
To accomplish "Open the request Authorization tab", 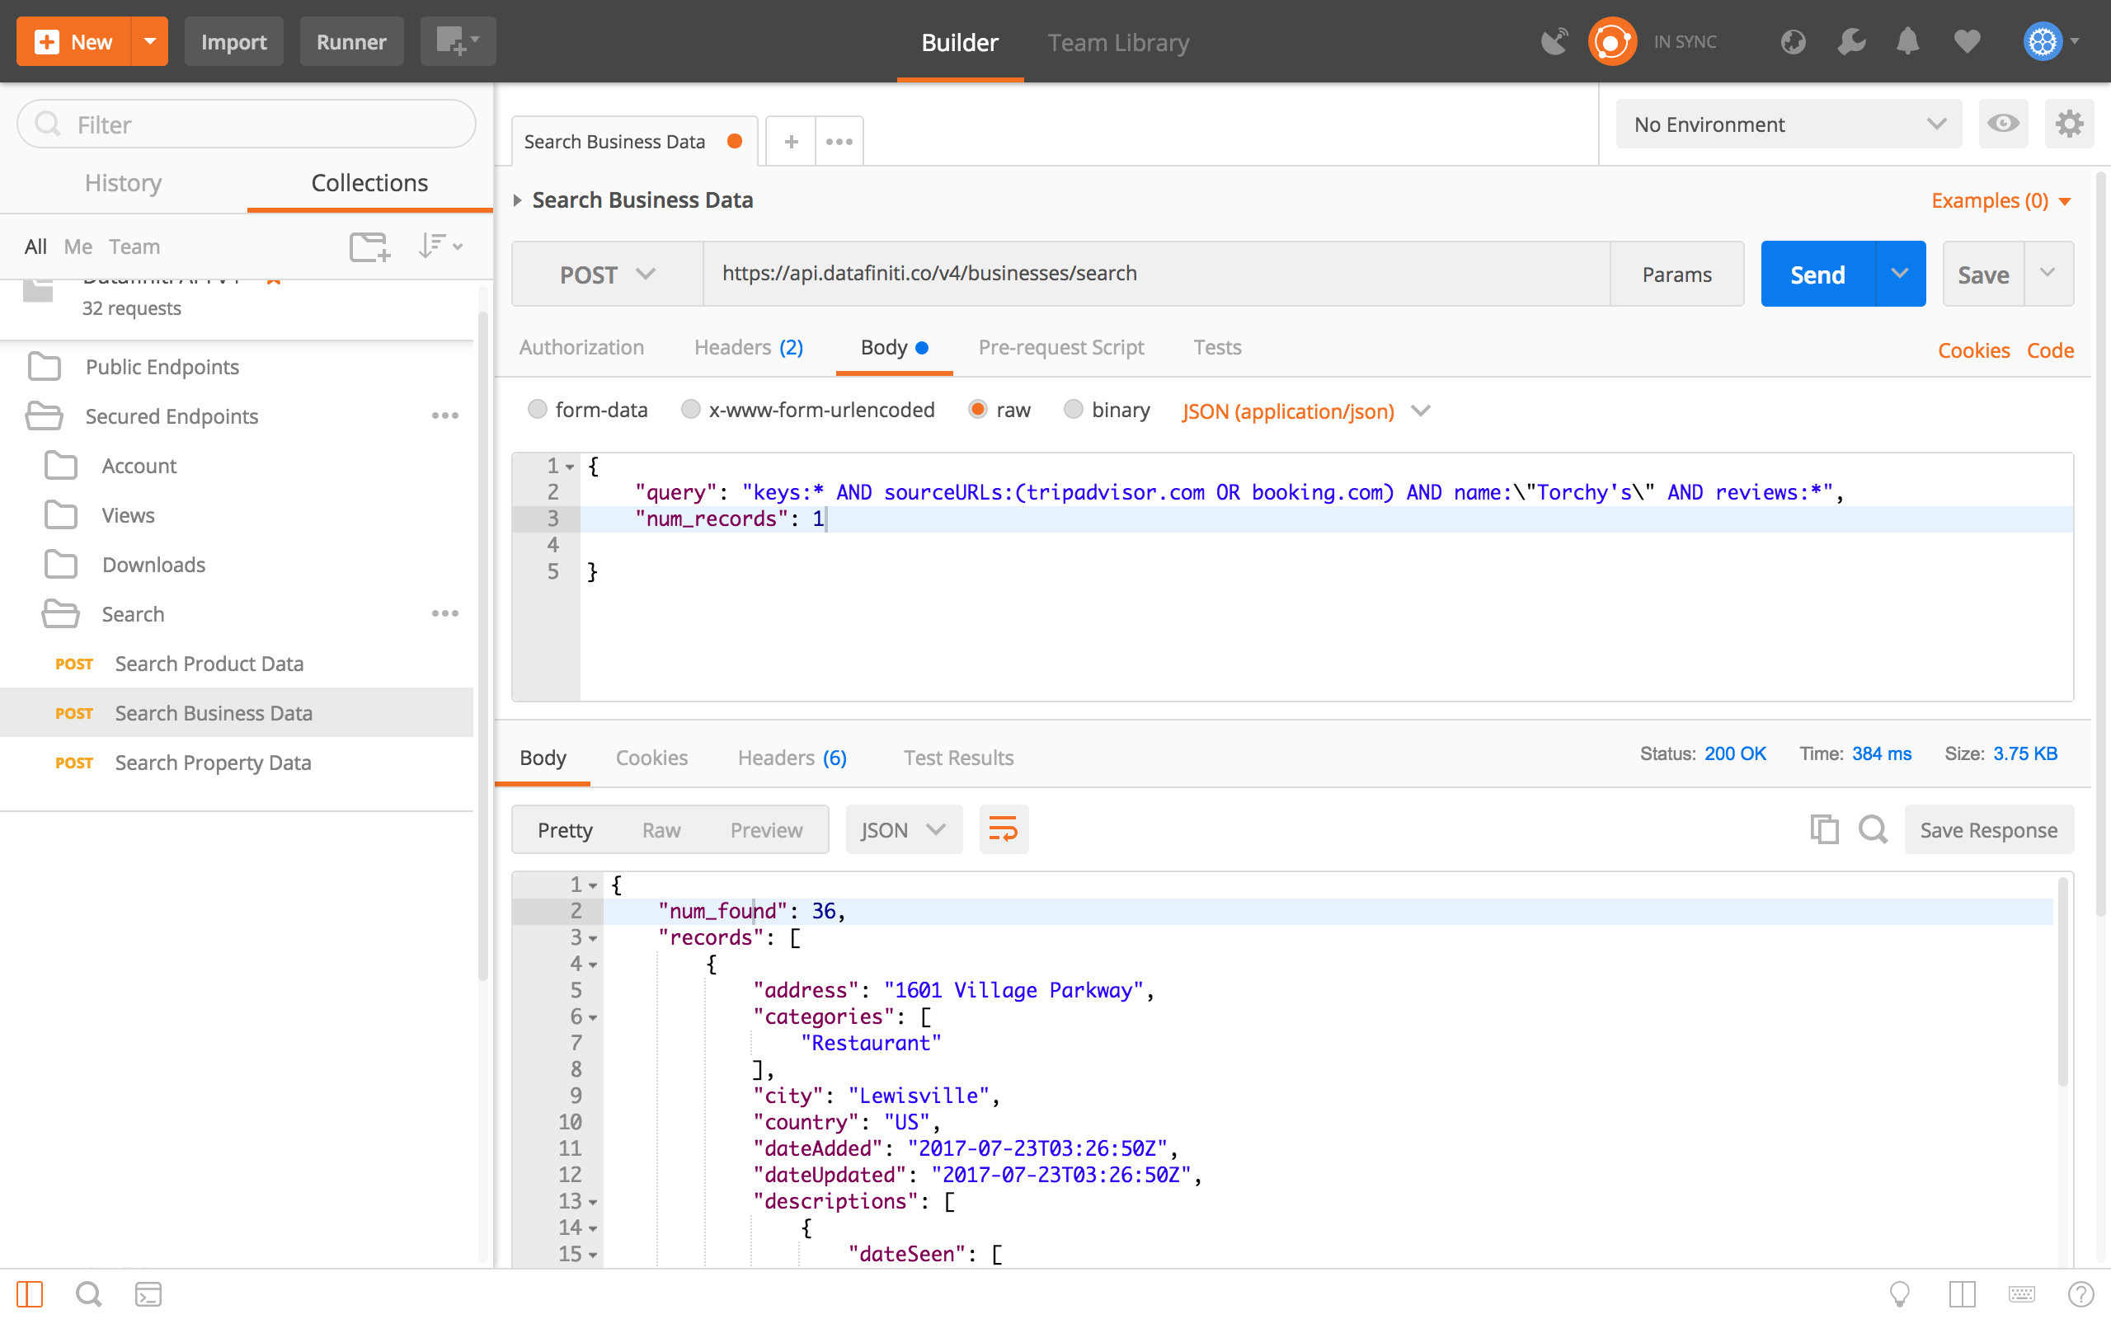I will pos(581,347).
